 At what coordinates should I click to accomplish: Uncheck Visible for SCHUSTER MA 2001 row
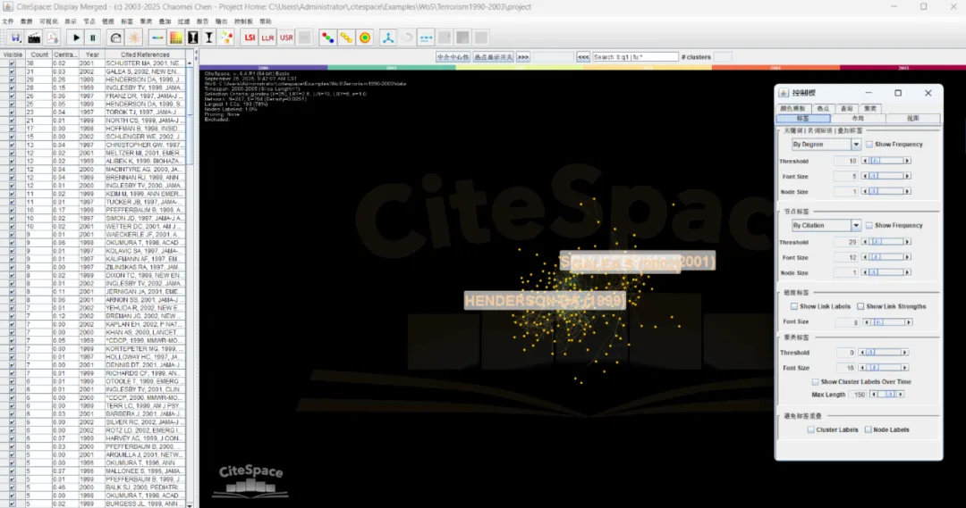point(13,63)
